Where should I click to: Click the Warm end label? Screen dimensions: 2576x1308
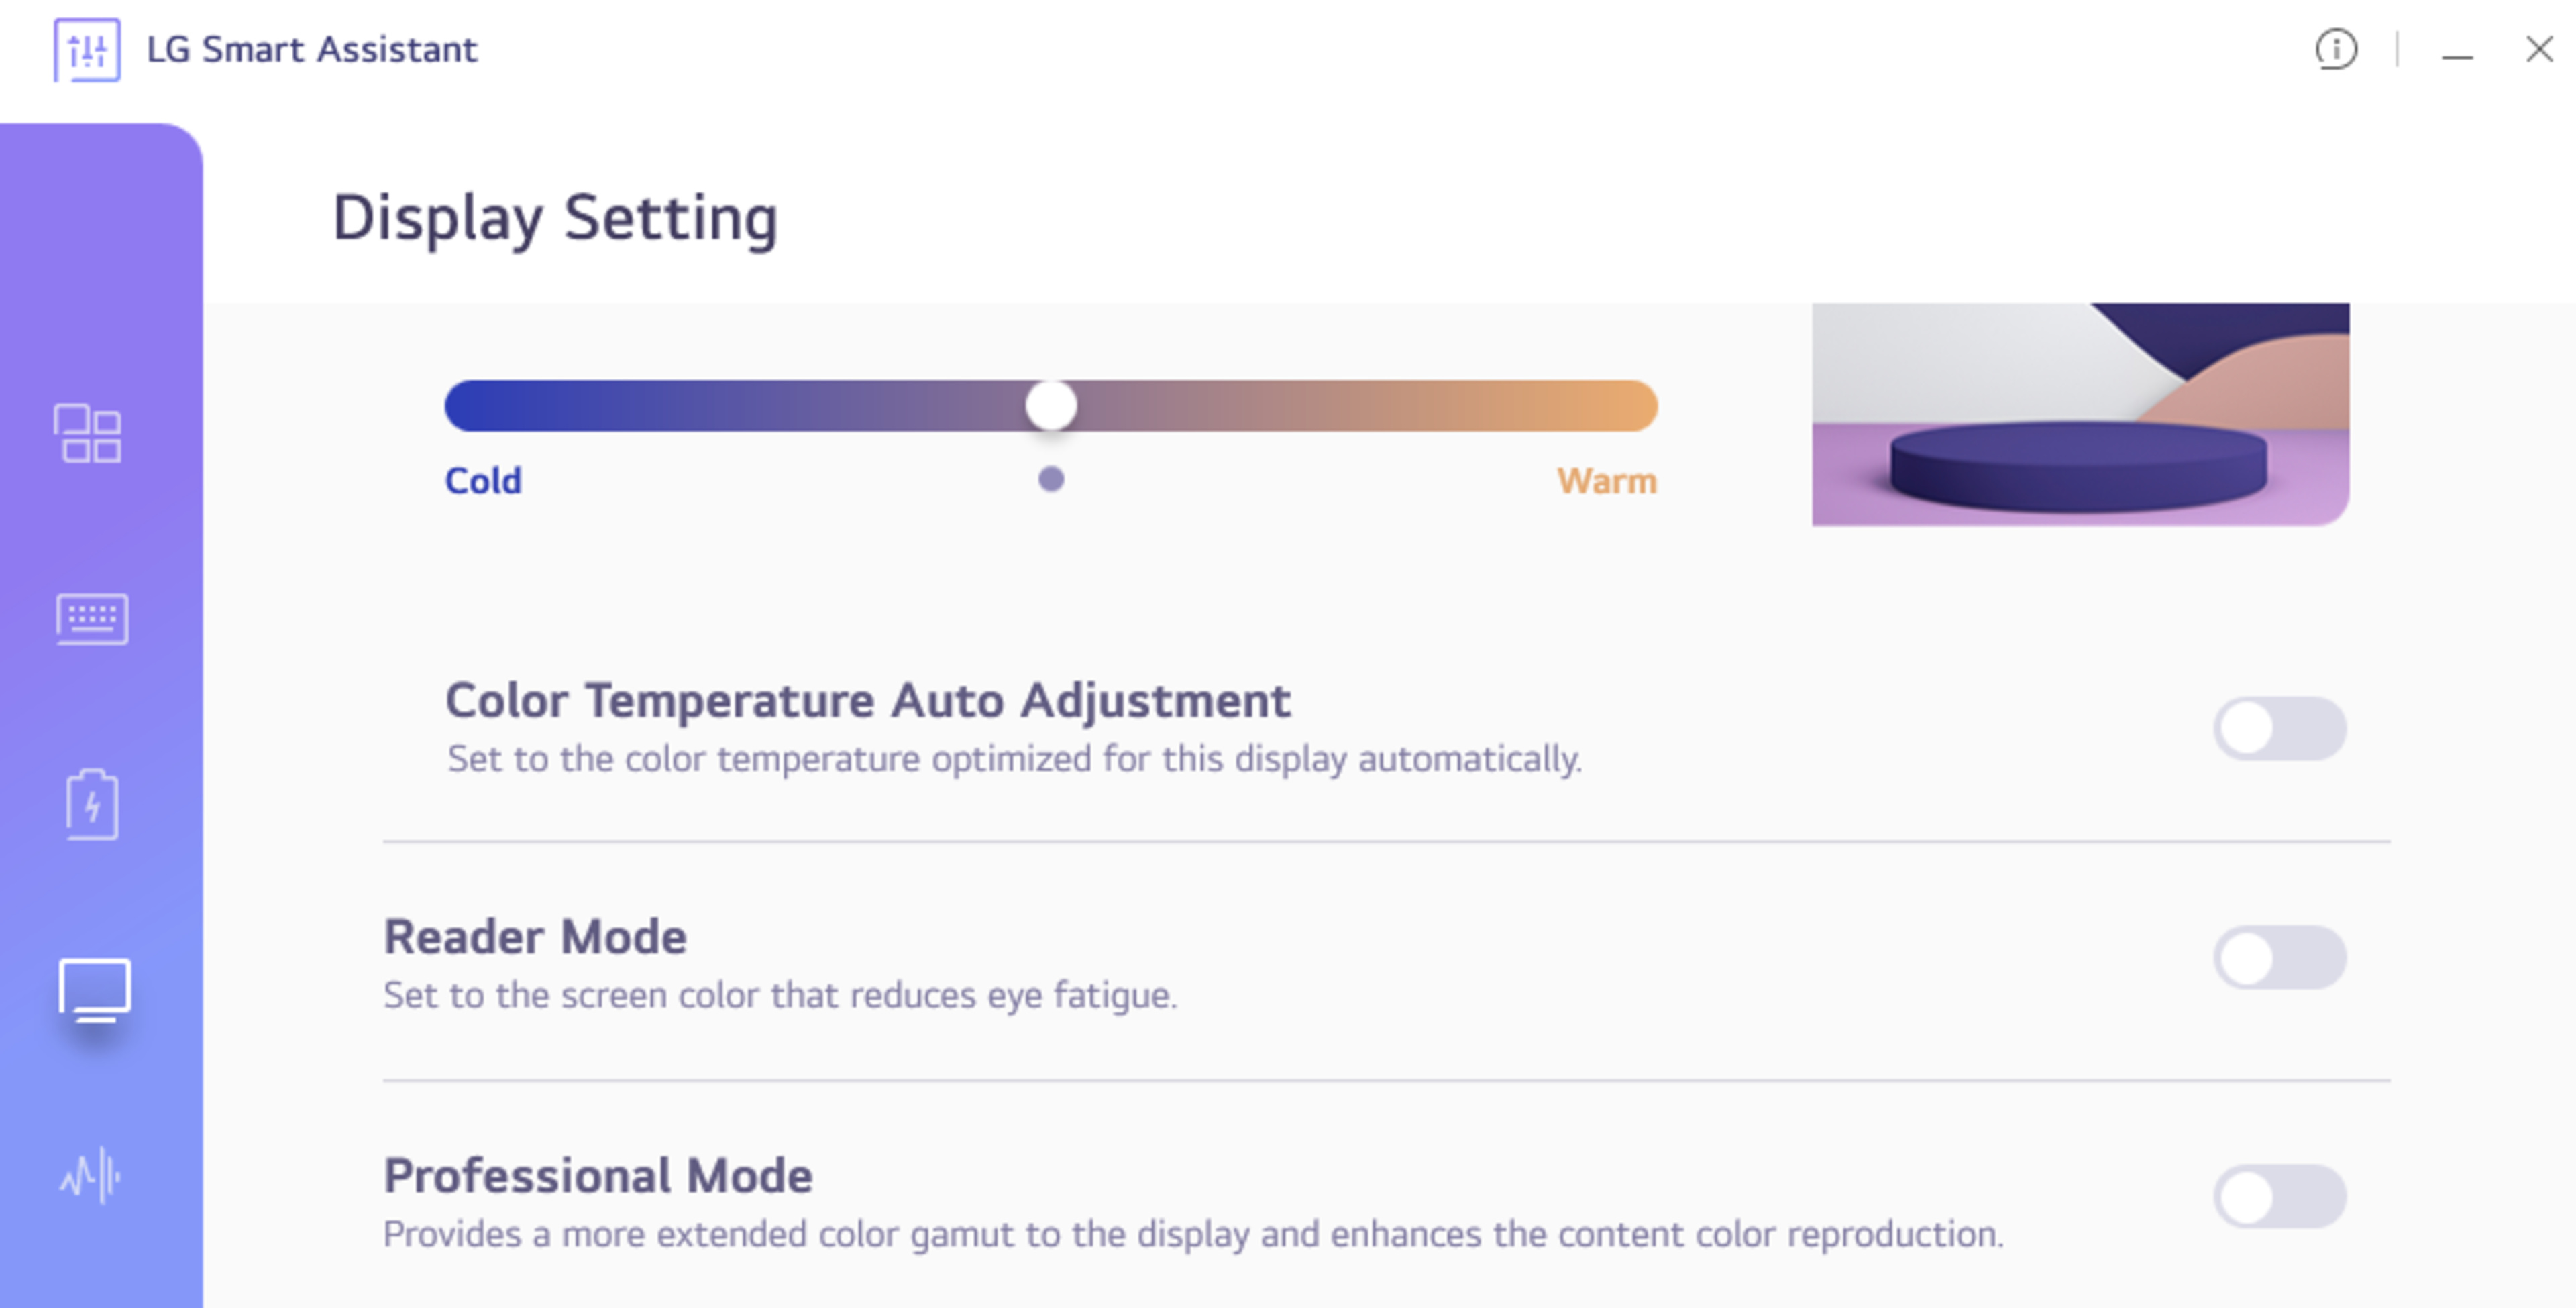coord(1606,481)
